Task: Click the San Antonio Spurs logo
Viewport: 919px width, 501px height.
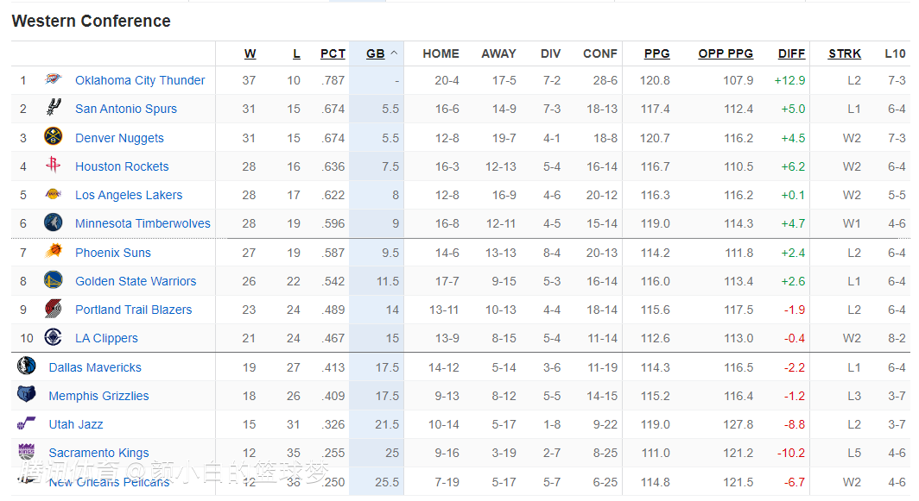Action: pos(53,109)
